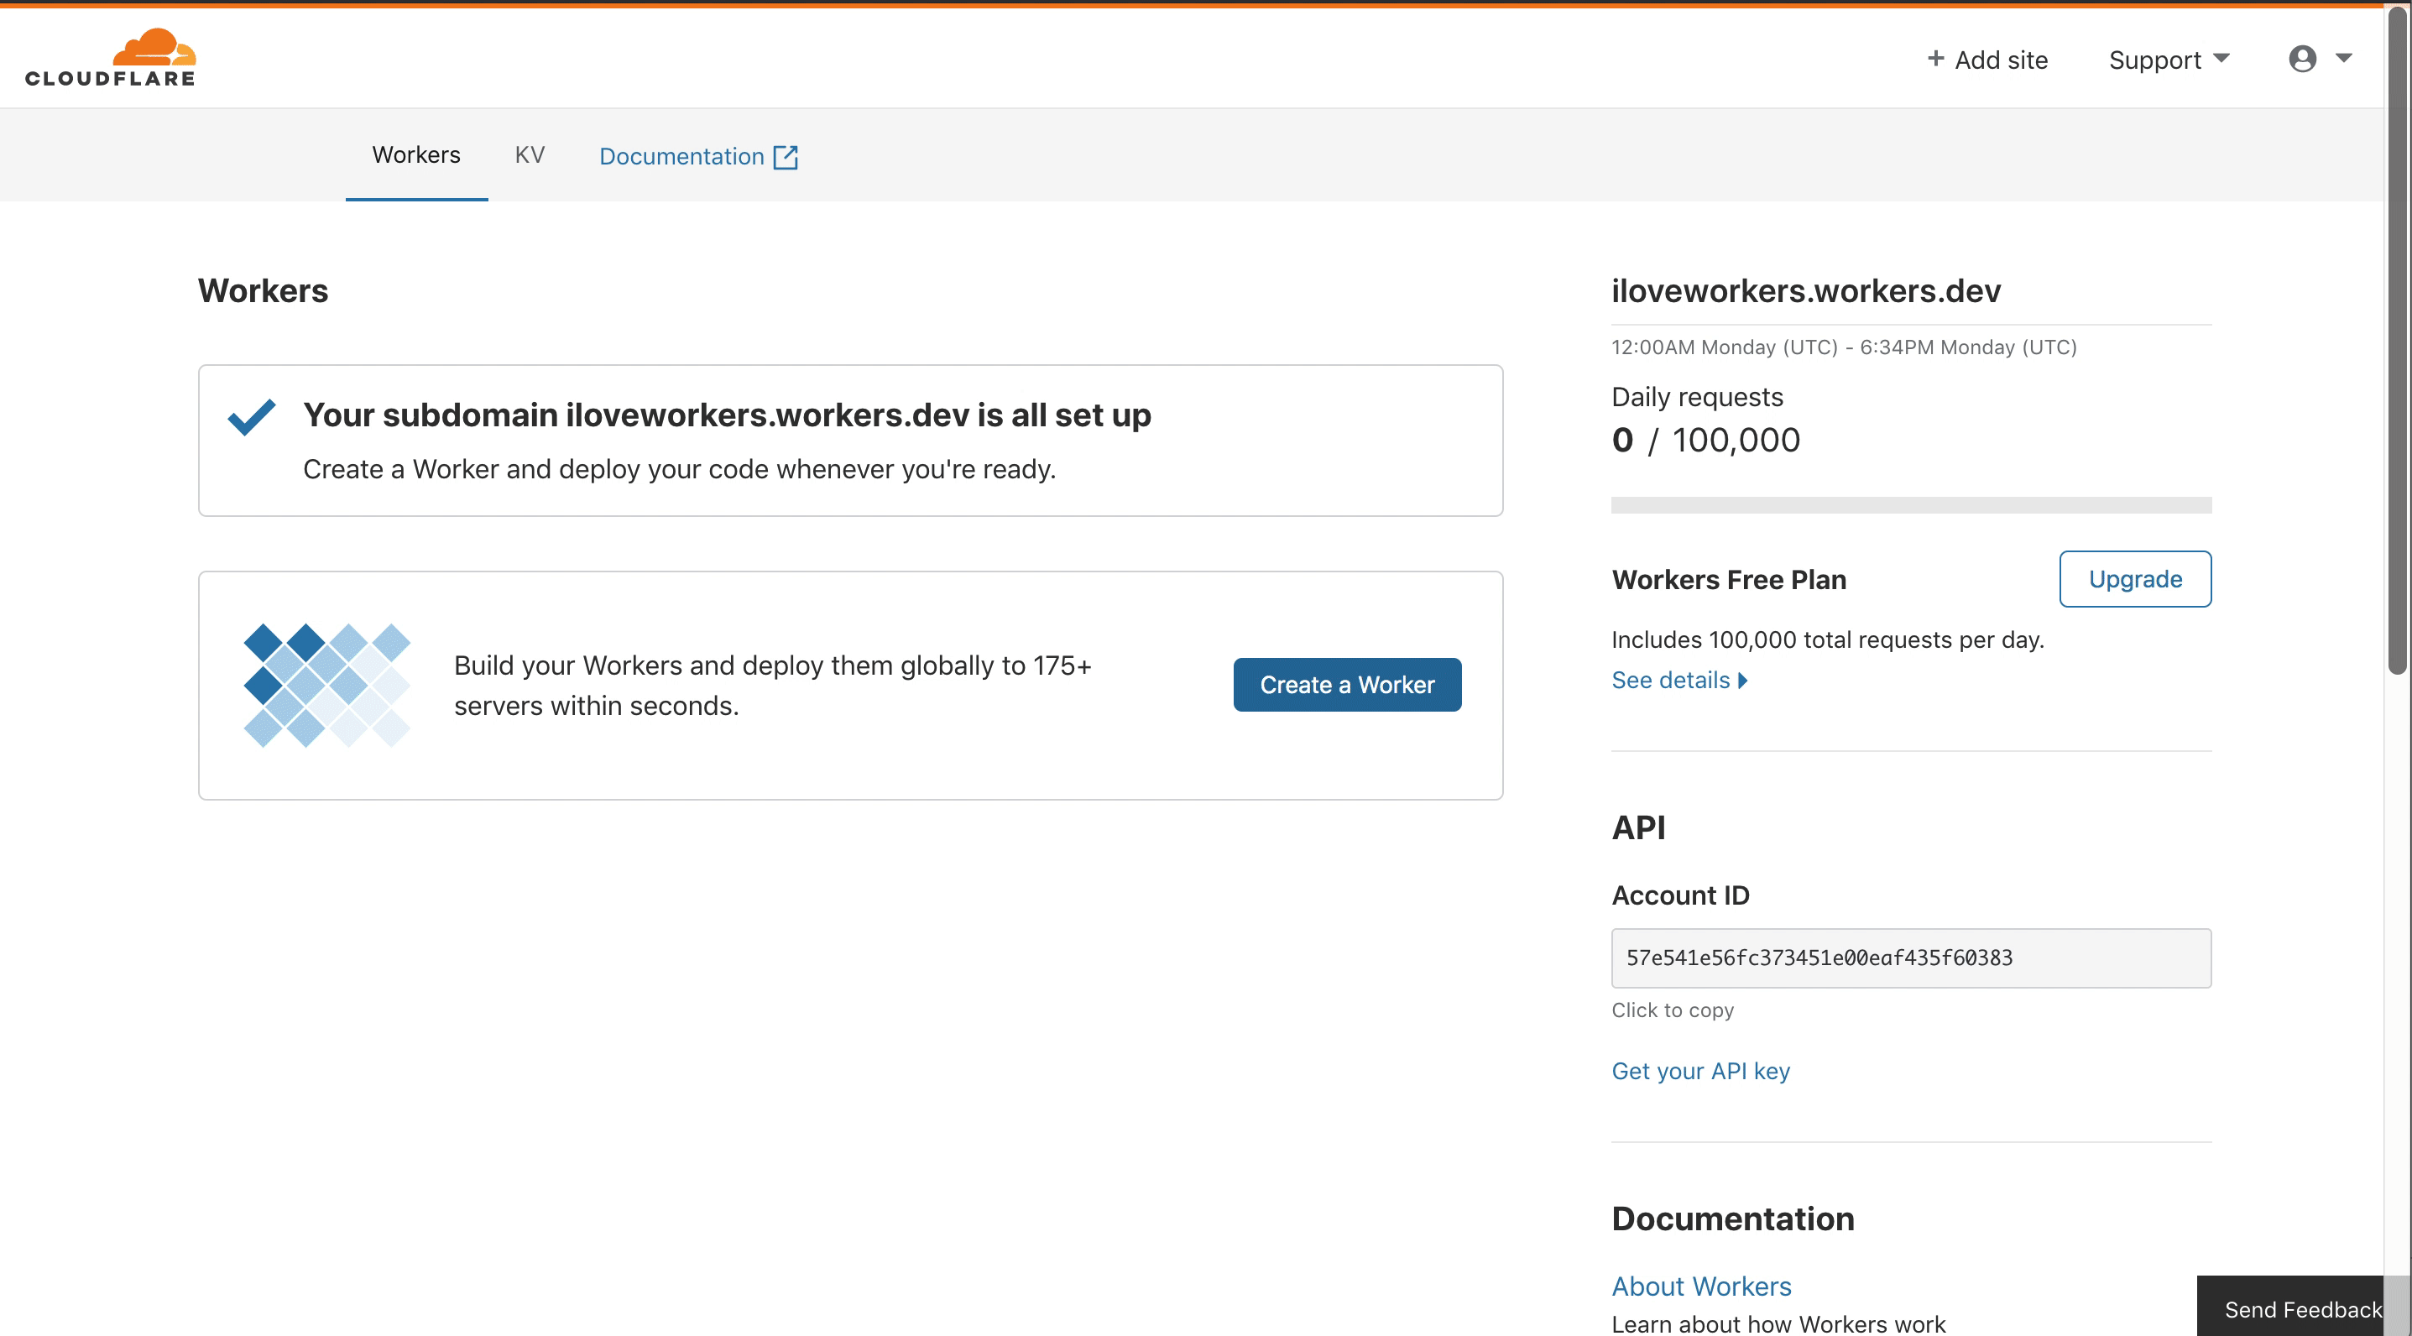Click the daily requests progress bar
Image resolution: width=2412 pixels, height=1336 pixels.
pos(1911,505)
